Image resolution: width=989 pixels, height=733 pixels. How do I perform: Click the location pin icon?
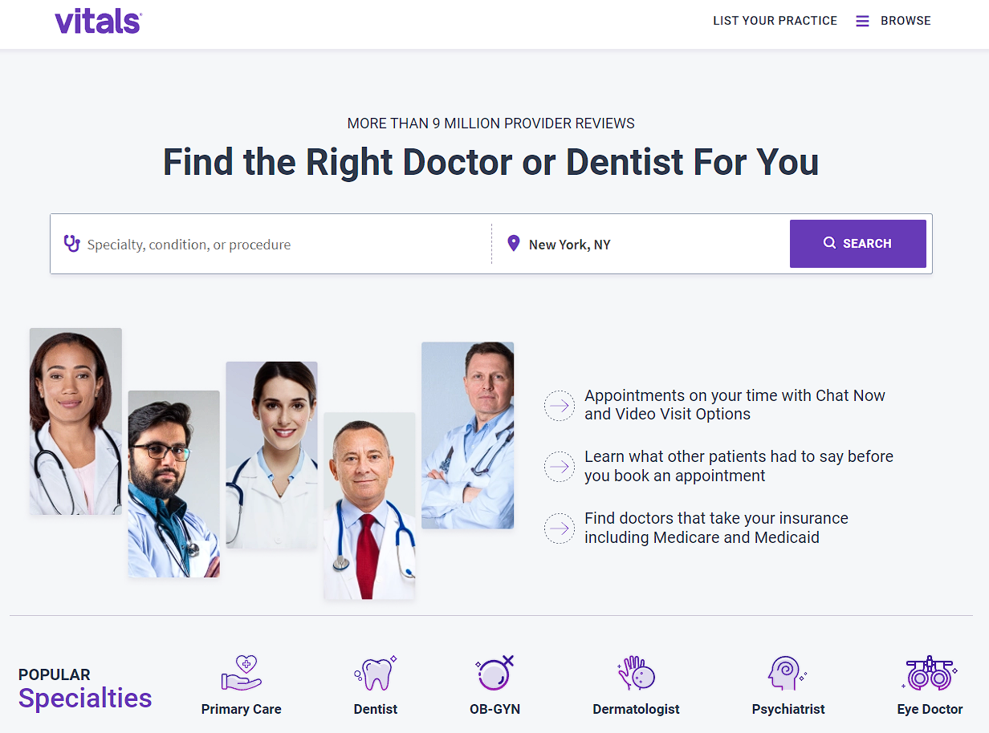click(514, 243)
